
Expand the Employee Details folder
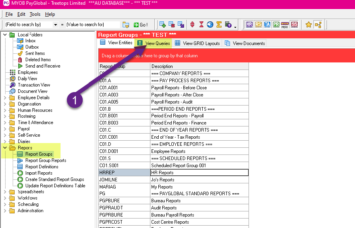(x=5, y=98)
